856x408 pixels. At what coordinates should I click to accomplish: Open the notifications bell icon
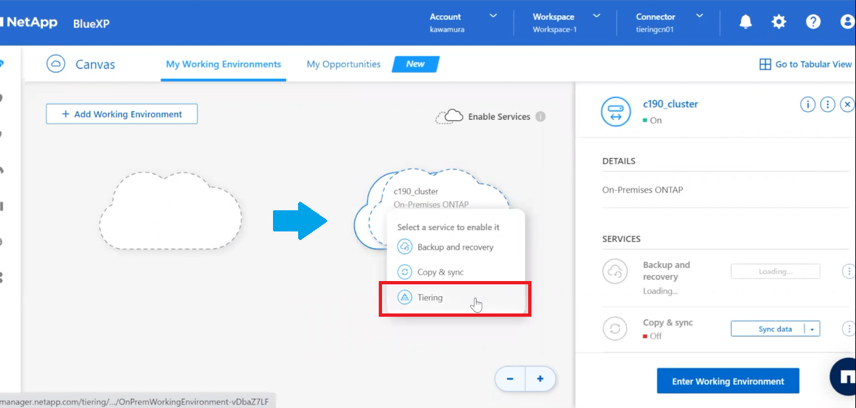746,22
